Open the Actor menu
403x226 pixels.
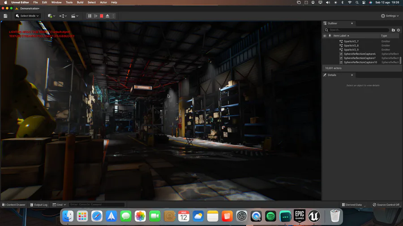click(103, 2)
